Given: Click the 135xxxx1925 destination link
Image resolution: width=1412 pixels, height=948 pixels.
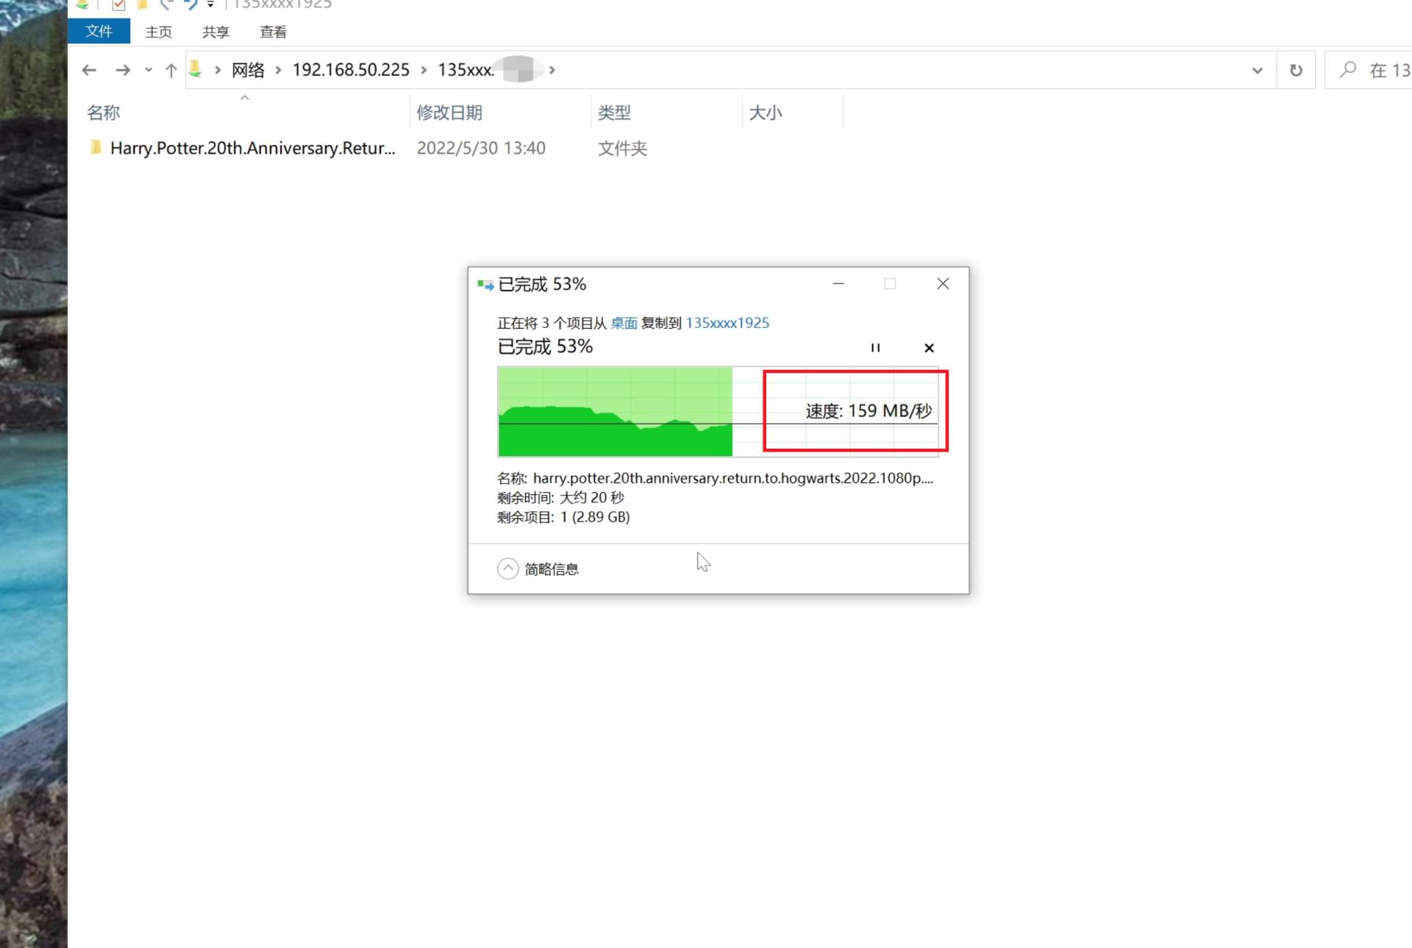Looking at the screenshot, I should pyautogui.click(x=727, y=323).
